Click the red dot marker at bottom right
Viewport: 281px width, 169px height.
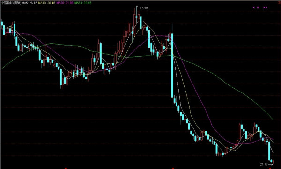click(270, 168)
